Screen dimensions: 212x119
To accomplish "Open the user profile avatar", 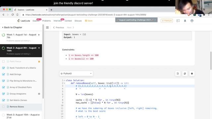I will (192, 20).
